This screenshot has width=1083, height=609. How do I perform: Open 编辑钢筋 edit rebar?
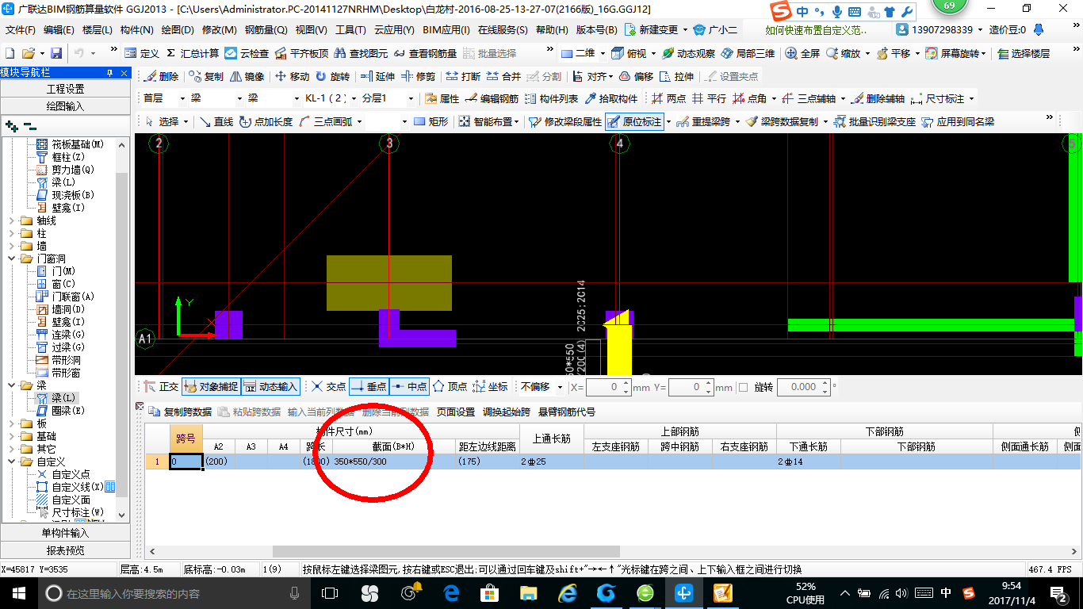[x=492, y=99]
